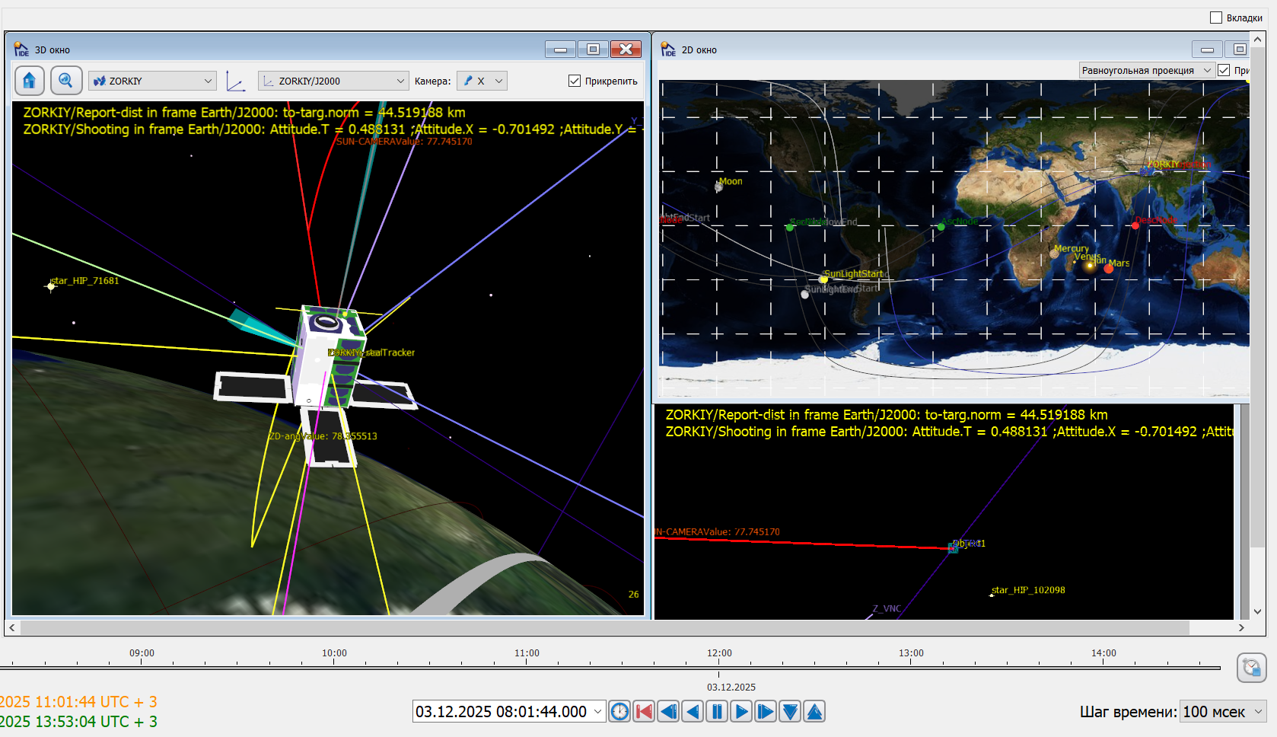Click the AscNode marker on the map
This screenshot has height=737, width=1277.
[941, 226]
